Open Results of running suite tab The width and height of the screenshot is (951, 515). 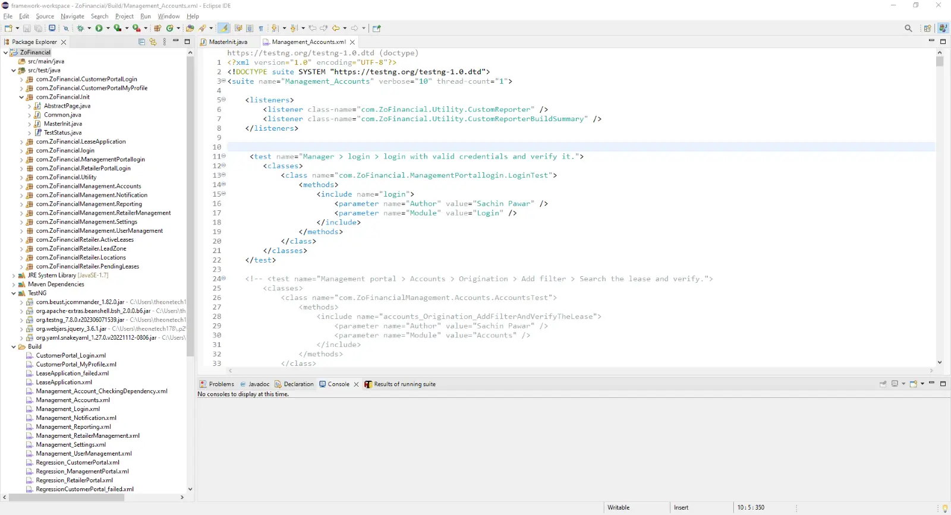point(400,384)
